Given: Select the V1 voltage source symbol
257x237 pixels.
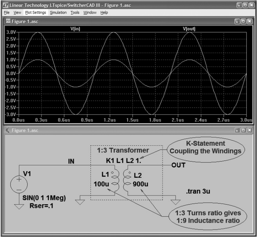Looking at the screenshot, I should click(x=19, y=184).
